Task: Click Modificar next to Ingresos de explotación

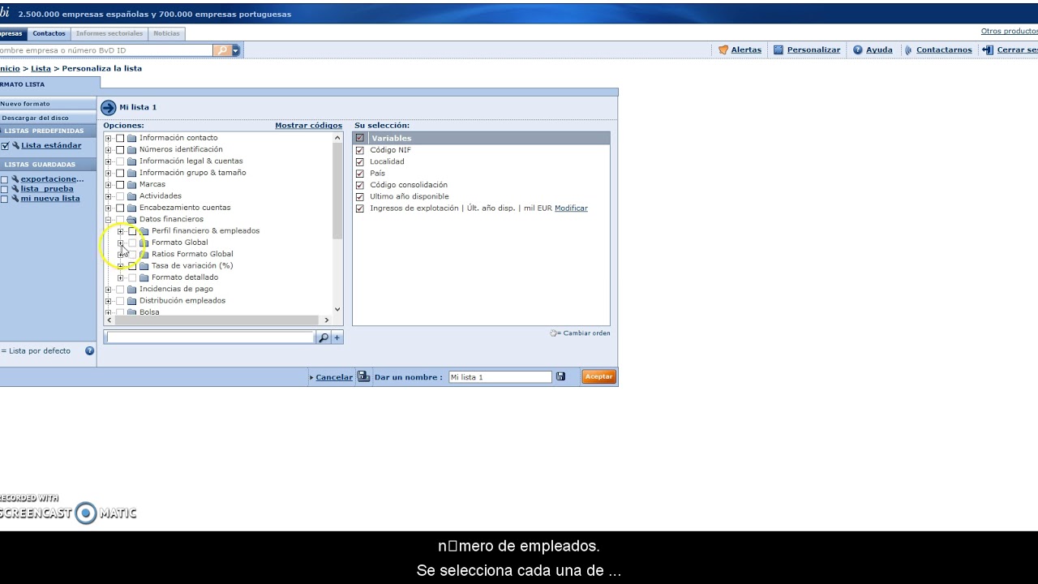Action: [571, 208]
